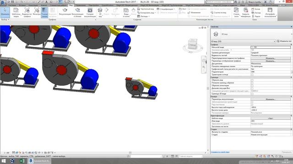
Task: Click the Replicate (Копия) window button
Action: 256,9
